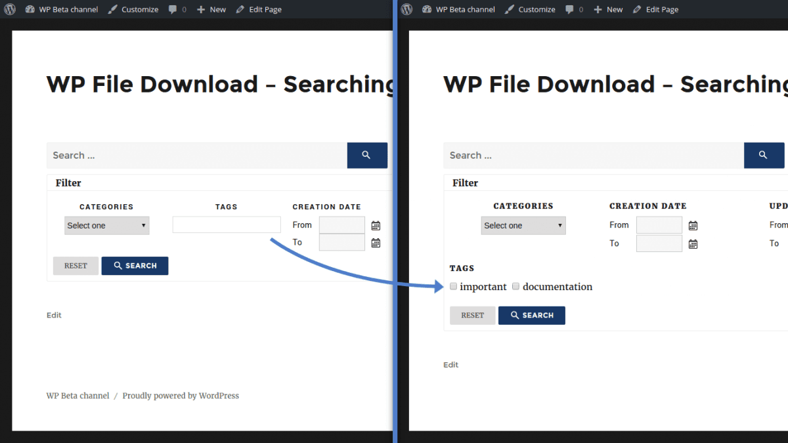This screenshot has width=788, height=443.
Task: Open calendar picker for To date, right panel
Action: click(693, 244)
